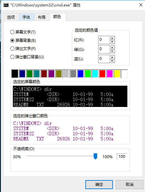
Task: Pick the black color swatch
Action: pyautogui.click(x=15, y=74)
